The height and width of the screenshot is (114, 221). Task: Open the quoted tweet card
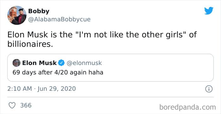click(110, 68)
